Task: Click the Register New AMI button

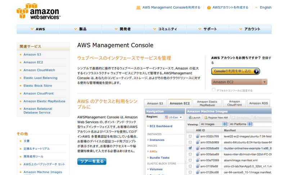Action: (217, 117)
